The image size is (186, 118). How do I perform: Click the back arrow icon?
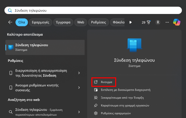10,22
